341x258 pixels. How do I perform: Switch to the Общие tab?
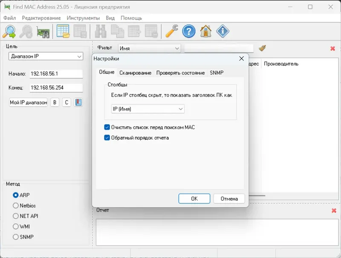[107, 72]
